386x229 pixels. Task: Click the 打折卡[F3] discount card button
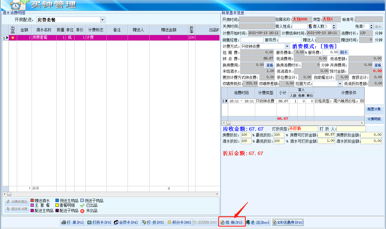[x=99, y=222]
